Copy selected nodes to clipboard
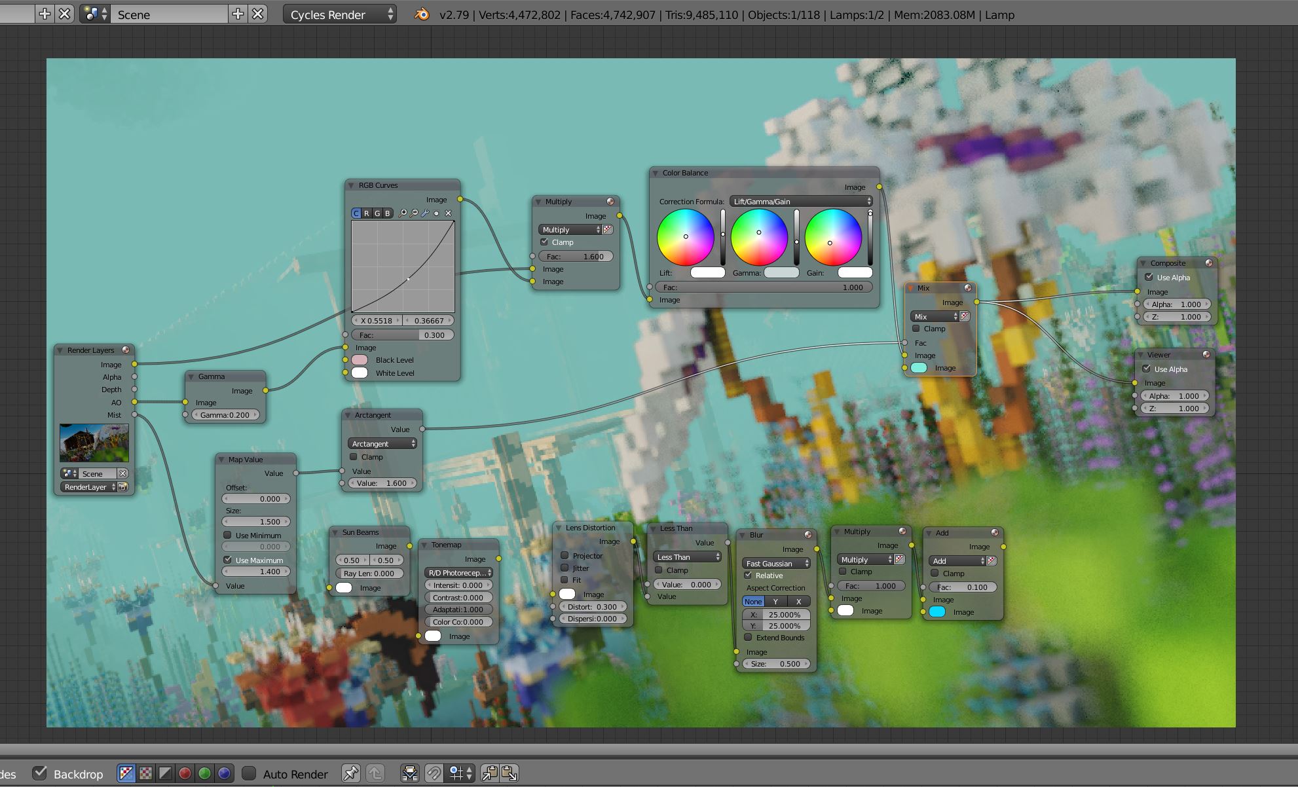1298x787 pixels. [490, 773]
